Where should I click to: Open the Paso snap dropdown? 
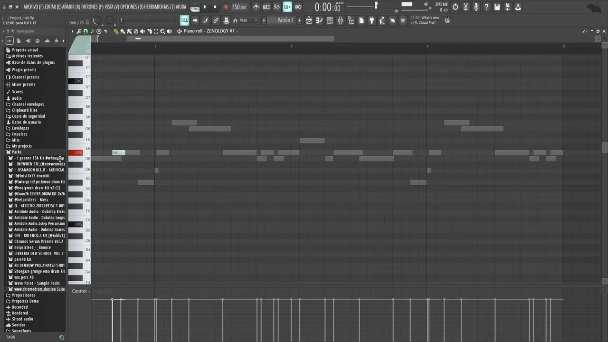(x=249, y=20)
